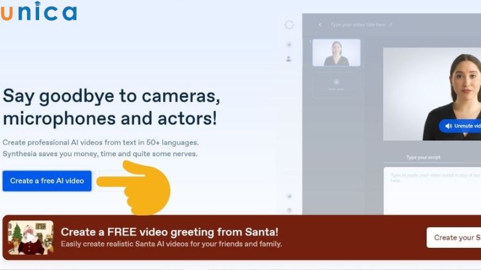
Task: Click the video title input field
Action: [x=357, y=25]
